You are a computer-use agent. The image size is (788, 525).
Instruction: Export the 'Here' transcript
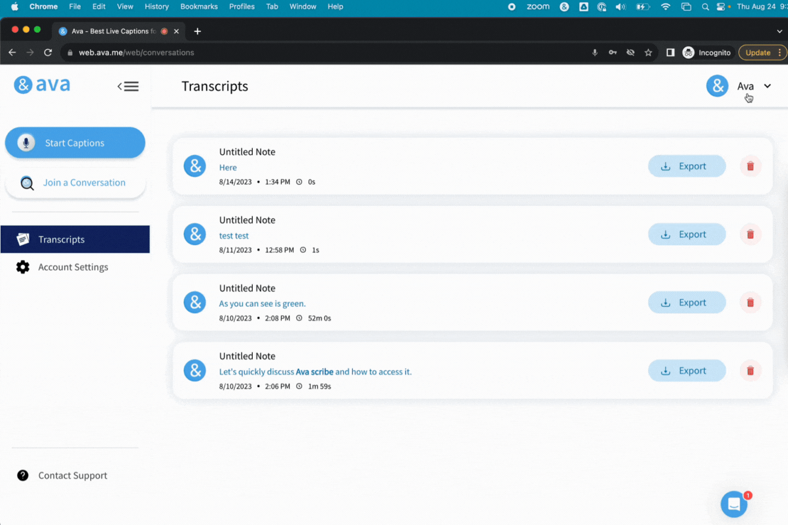point(687,166)
